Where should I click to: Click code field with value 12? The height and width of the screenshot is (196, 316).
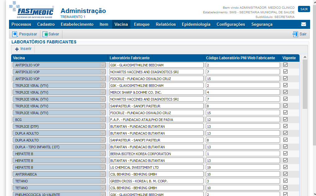pos(243,120)
